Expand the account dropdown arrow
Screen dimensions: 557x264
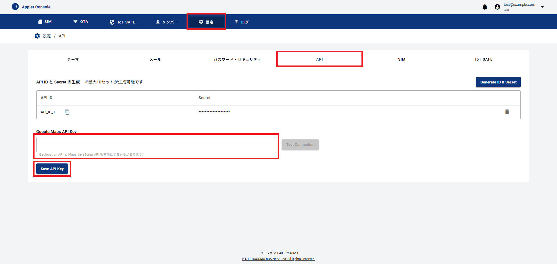point(542,7)
